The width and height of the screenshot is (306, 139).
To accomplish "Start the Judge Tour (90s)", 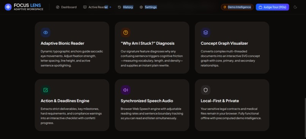I will pyautogui.click(x=273, y=7).
